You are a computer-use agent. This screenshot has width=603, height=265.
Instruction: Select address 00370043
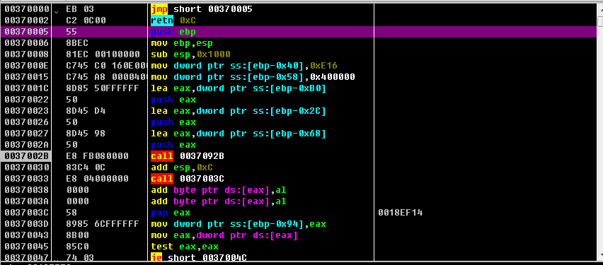click(x=26, y=235)
